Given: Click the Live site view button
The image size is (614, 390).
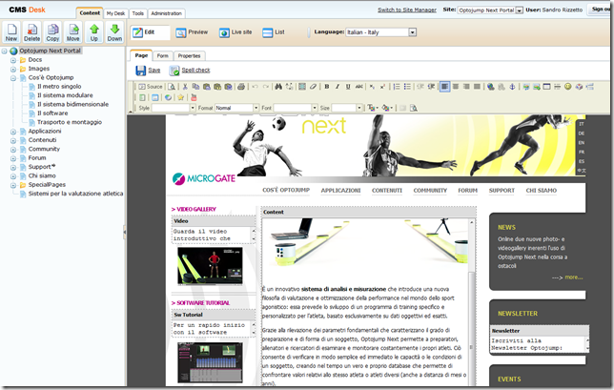Looking at the screenshot, I should coord(235,32).
